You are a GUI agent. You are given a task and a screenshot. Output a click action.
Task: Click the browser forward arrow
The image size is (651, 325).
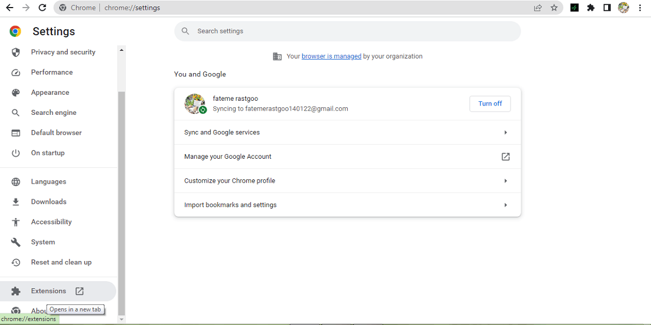tap(25, 8)
